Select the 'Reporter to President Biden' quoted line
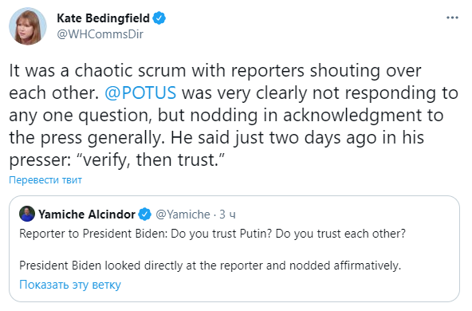The width and height of the screenshot is (472, 311). point(213,234)
